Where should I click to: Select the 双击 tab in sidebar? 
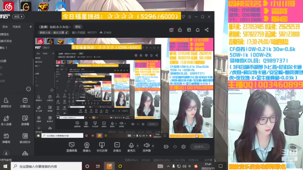pyautogui.click(x=5, y=27)
